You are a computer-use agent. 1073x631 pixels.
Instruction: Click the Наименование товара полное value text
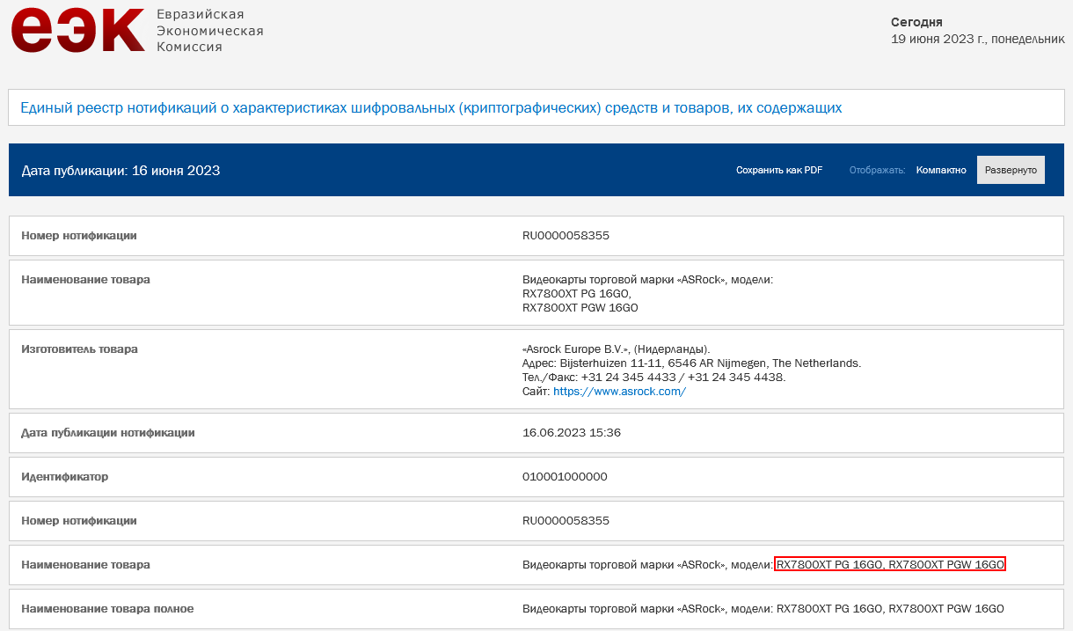[x=763, y=609]
